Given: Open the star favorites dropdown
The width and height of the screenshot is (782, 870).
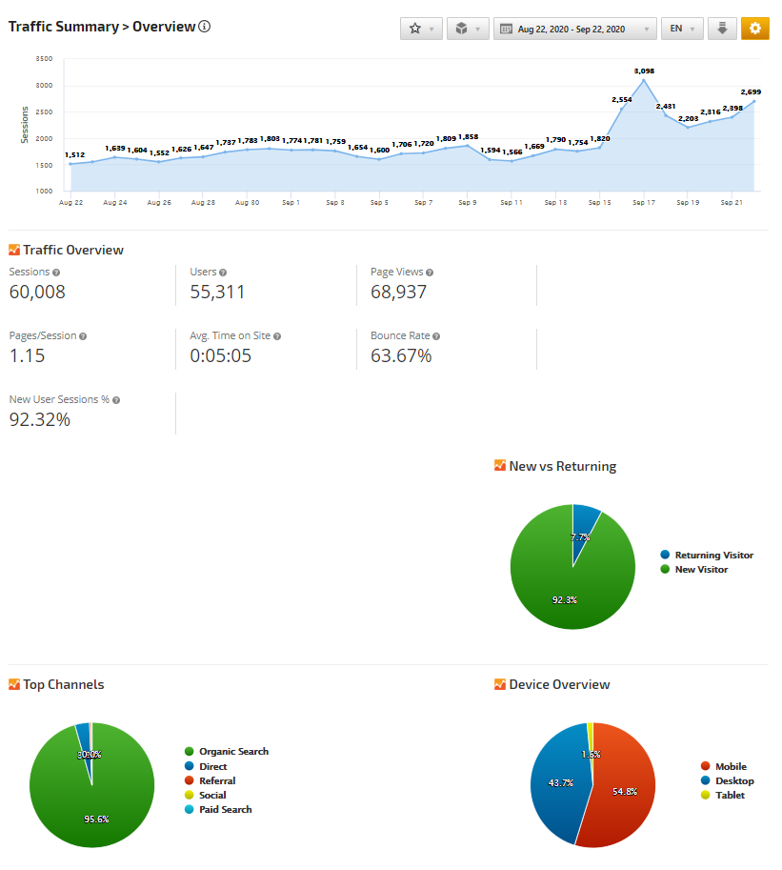Looking at the screenshot, I should (x=421, y=29).
